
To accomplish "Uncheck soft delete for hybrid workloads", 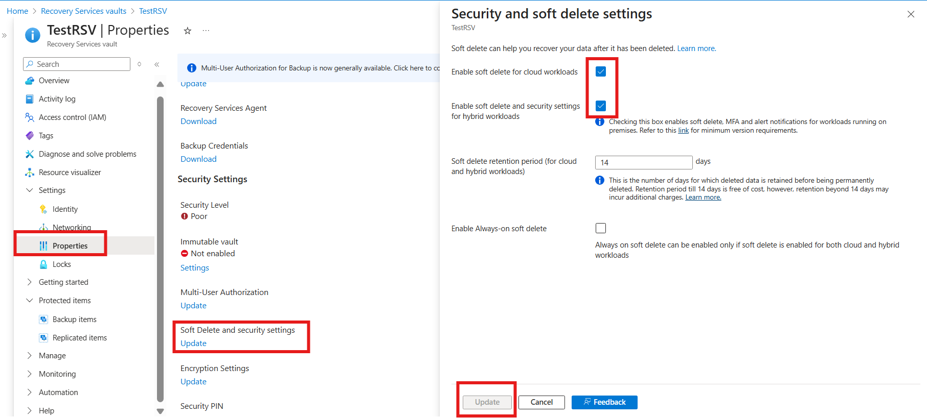I will point(601,106).
